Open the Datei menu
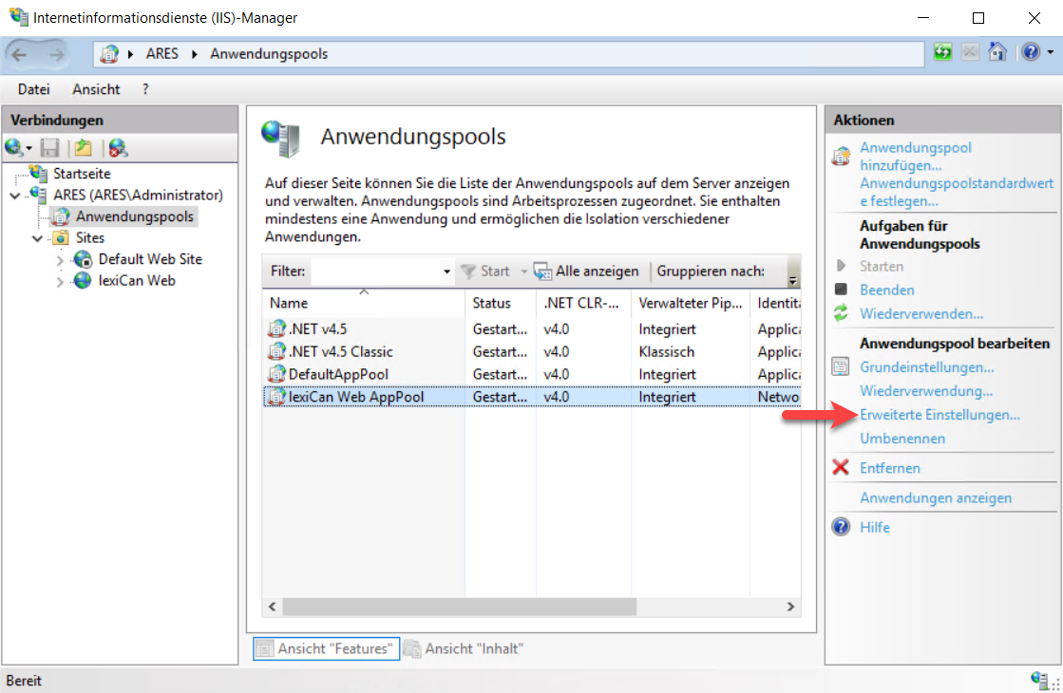This screenshot has width=1063, height=693. point(33,89)
